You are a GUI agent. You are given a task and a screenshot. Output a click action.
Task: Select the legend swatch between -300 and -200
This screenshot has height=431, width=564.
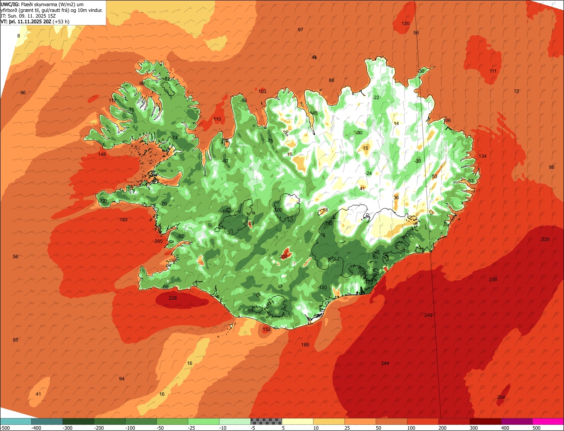(78, 421)
